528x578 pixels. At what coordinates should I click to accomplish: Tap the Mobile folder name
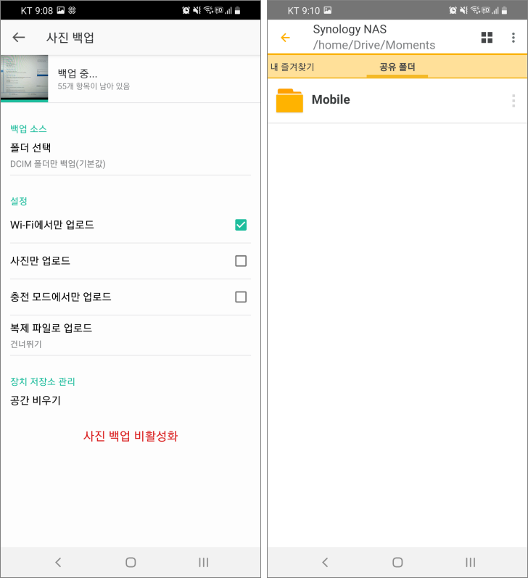tap(331, 99)
